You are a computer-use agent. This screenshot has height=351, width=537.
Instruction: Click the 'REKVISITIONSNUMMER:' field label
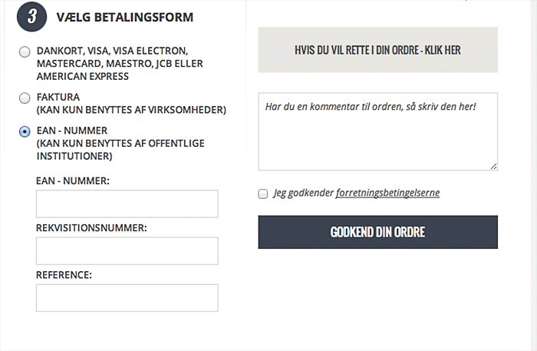point(91,228)
